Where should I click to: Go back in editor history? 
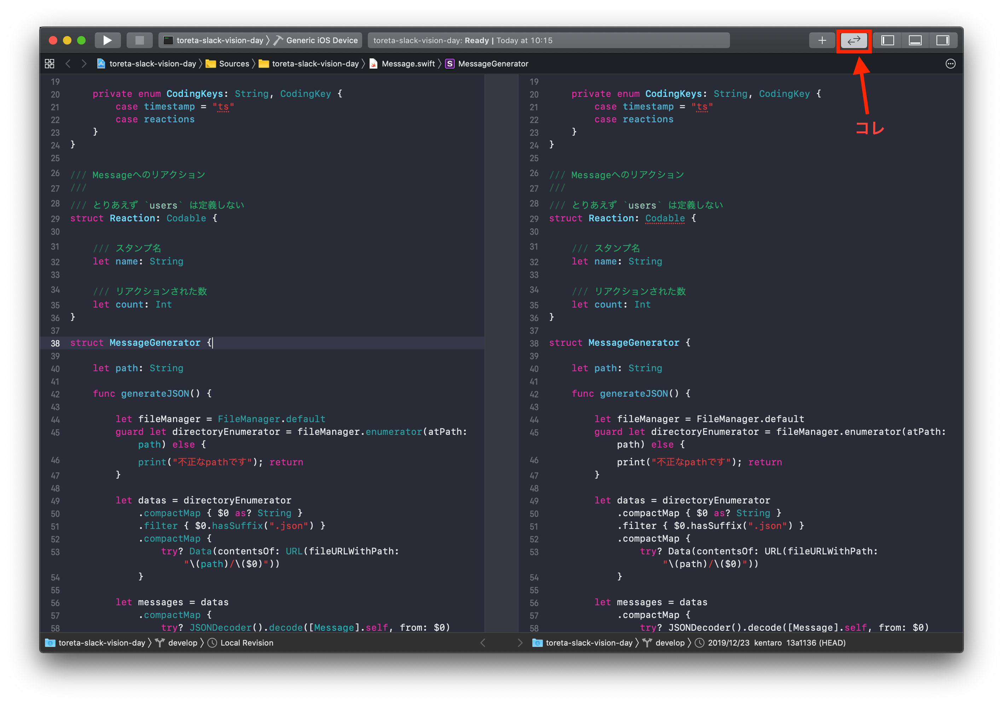coord(68,64)
